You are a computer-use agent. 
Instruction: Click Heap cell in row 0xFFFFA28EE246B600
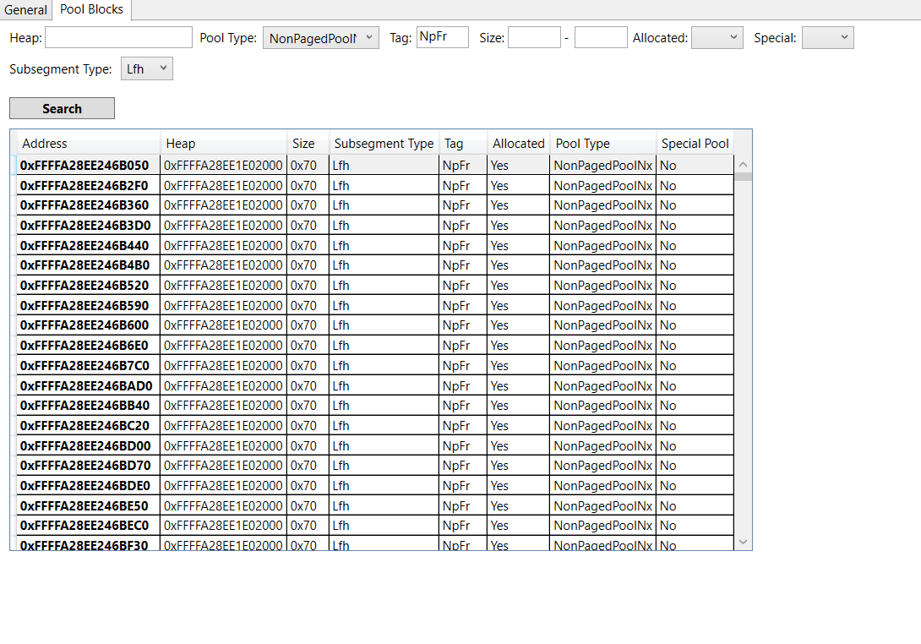tap(223, 325)
